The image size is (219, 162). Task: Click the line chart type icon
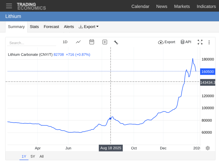click(x=78, y=42)
